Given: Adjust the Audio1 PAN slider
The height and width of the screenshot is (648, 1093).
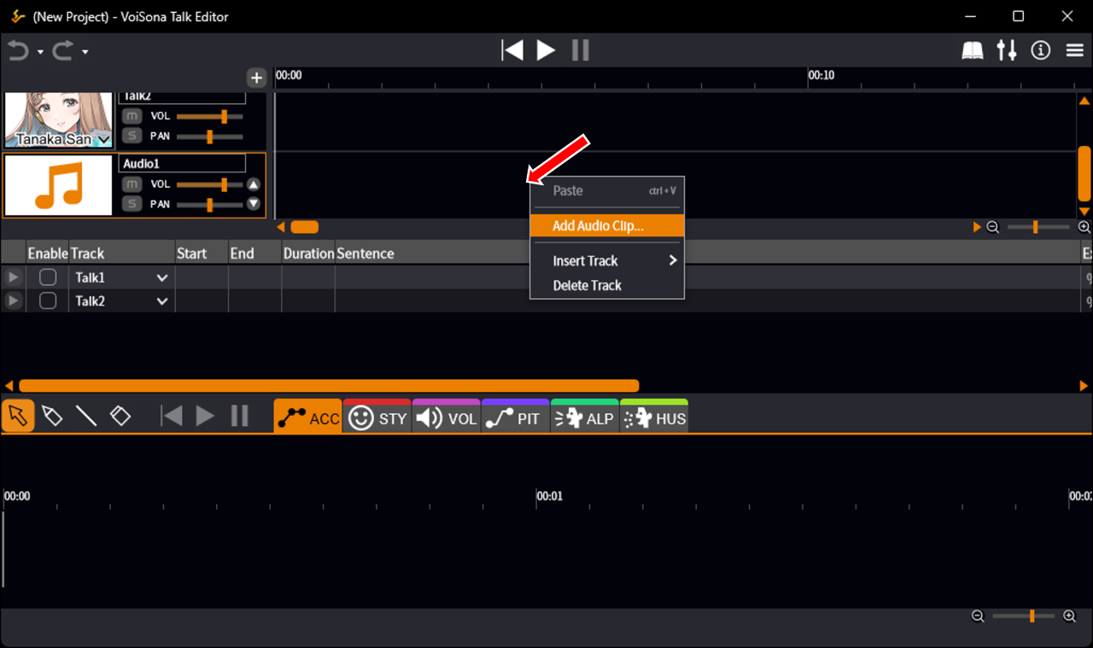Looking at the screenshot, I should (210, 204).
